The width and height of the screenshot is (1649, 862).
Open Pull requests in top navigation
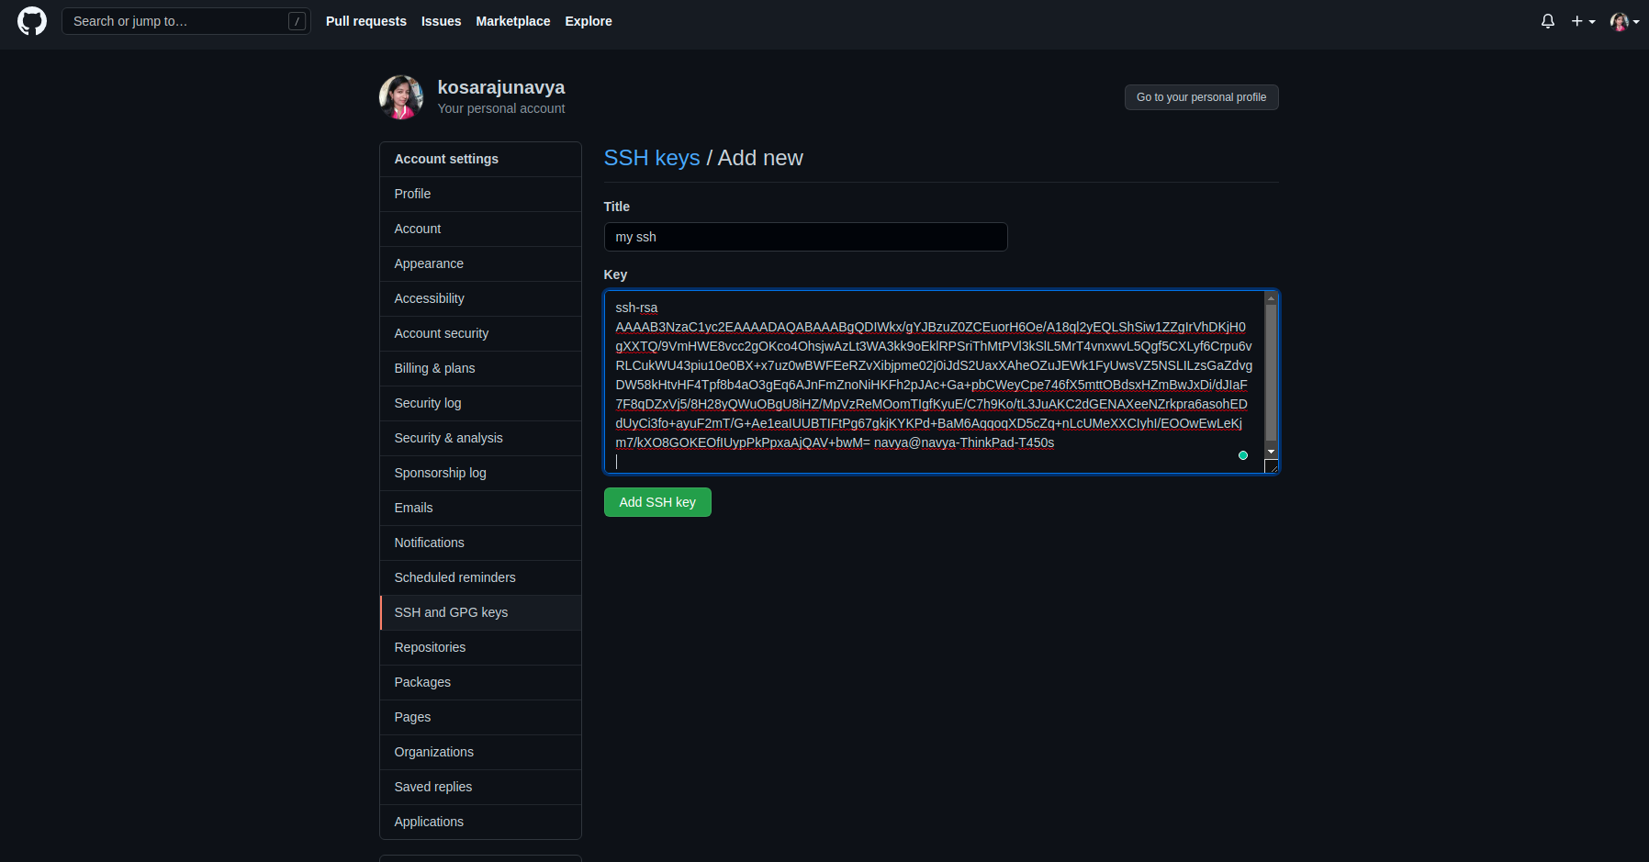pos(365,21)
